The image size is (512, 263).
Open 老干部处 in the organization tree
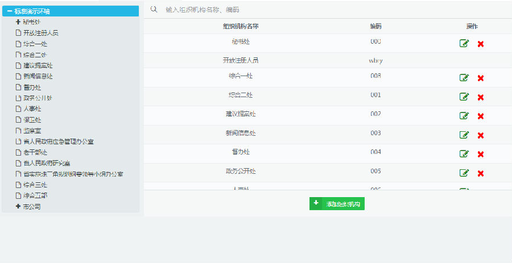(x=35, y=152)
